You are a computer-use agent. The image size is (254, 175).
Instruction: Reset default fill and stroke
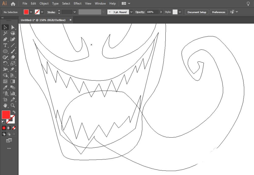point(3,122)
